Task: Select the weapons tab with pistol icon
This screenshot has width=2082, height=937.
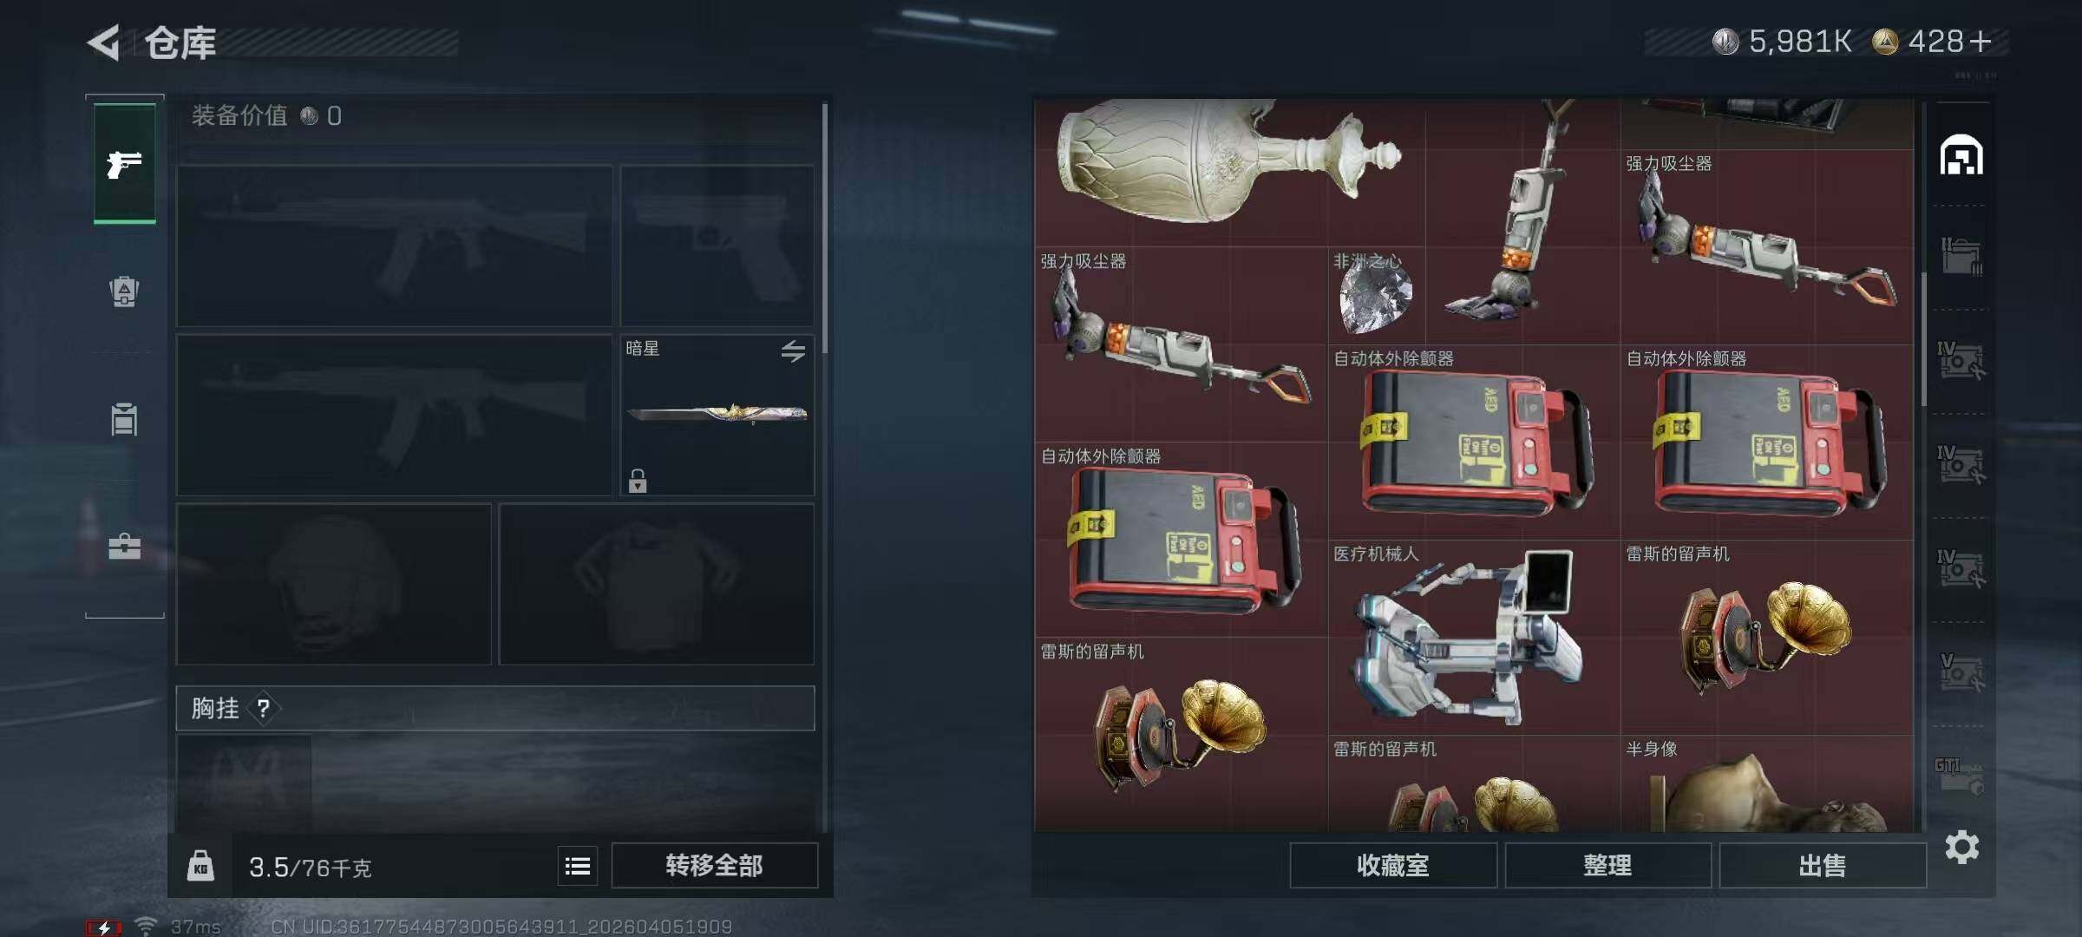Action: click(125, 163)
